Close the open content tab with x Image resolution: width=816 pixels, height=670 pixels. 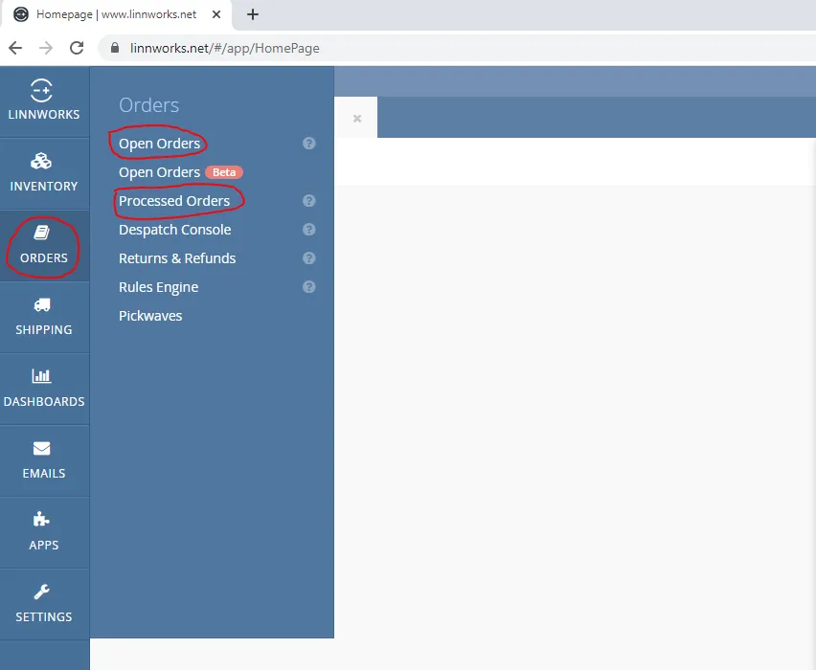click(357, 119)
